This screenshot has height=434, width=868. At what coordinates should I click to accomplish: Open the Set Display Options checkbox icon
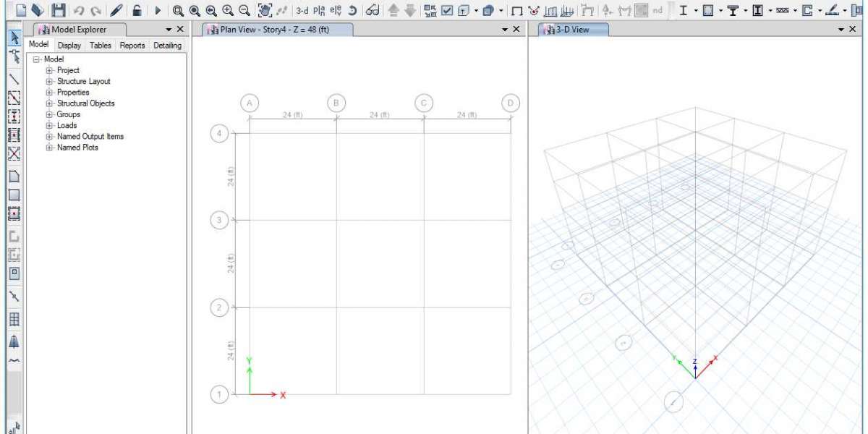pos(447,10)
